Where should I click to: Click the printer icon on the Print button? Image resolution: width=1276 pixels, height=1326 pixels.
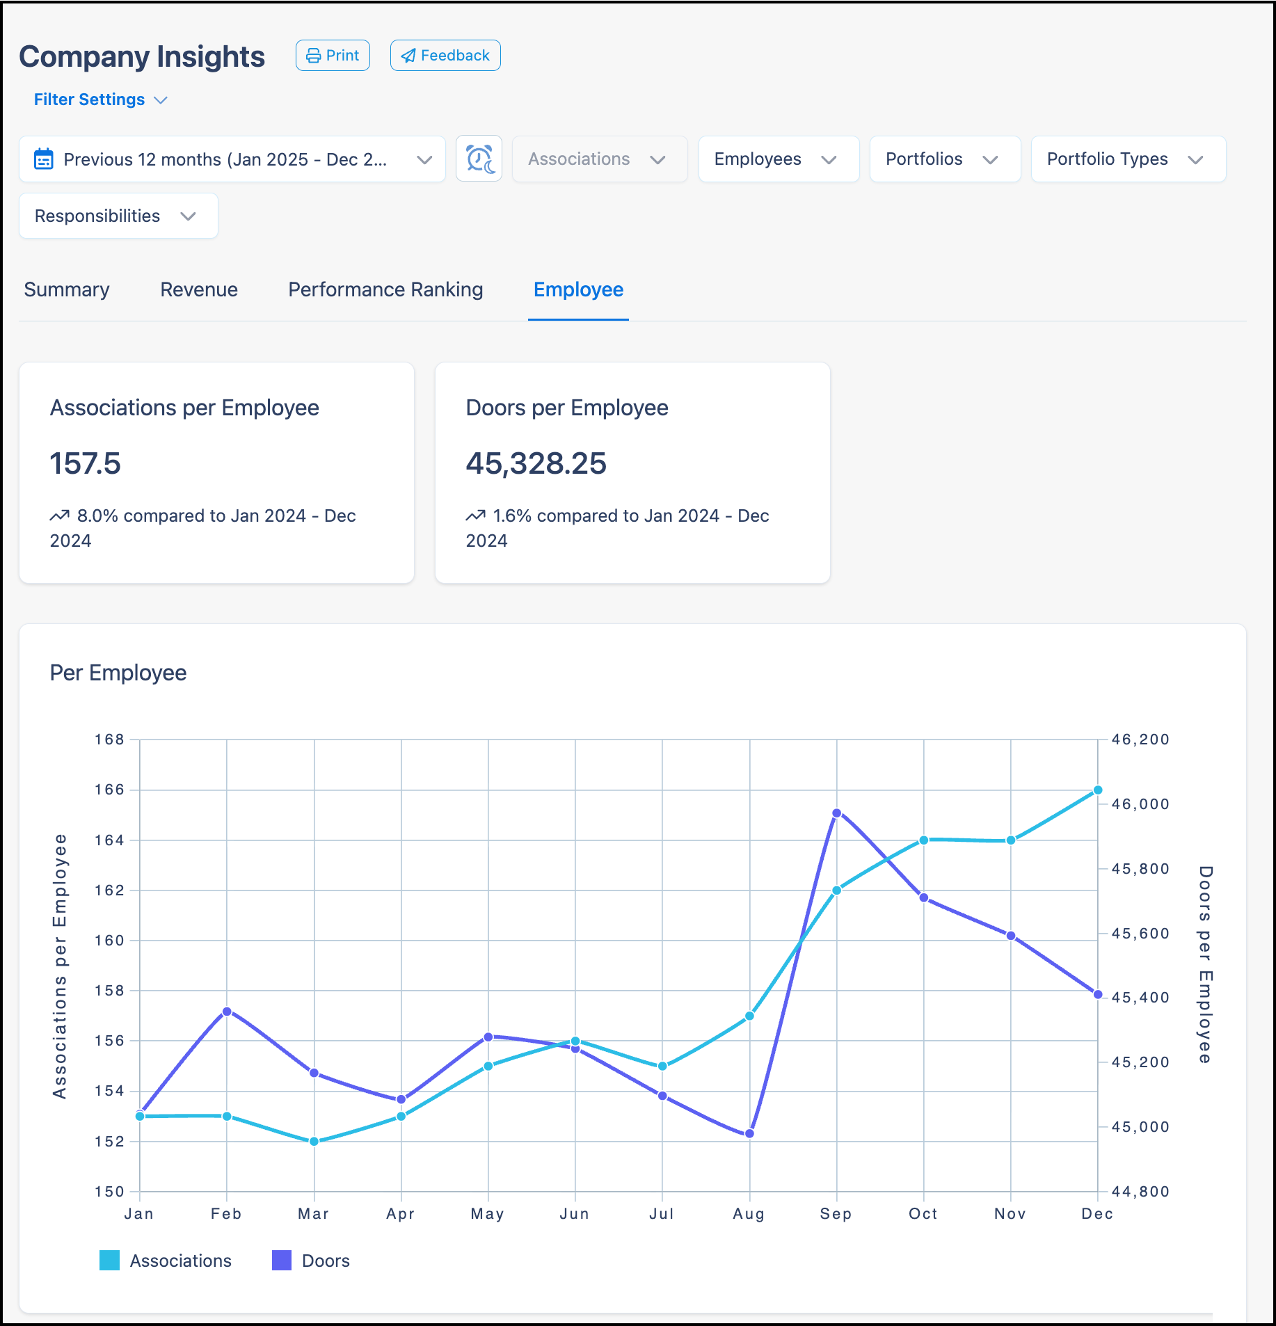pyautogui.click(x=313, y=55)
